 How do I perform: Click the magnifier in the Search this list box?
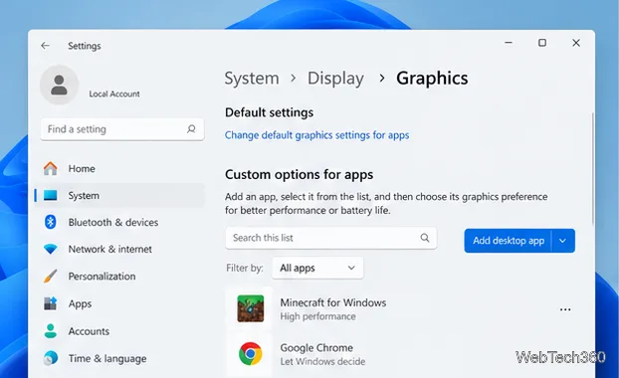tap(425, 238)
